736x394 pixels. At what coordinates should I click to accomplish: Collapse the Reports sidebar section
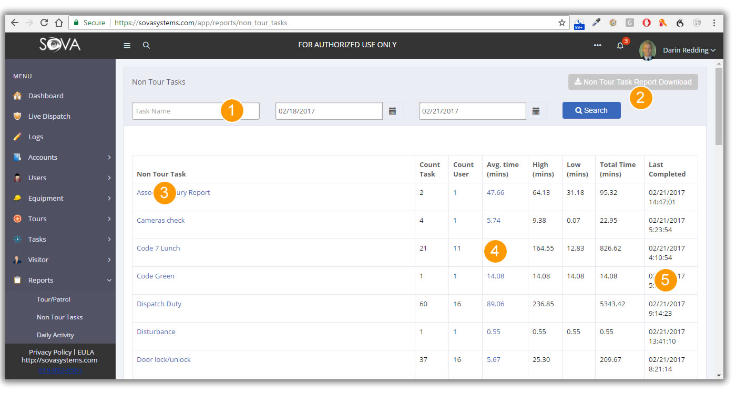[60, 280]
